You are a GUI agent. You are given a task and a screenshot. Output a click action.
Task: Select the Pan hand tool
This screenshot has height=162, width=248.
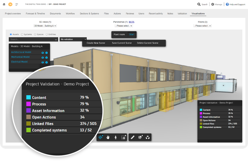pos(108,137)
